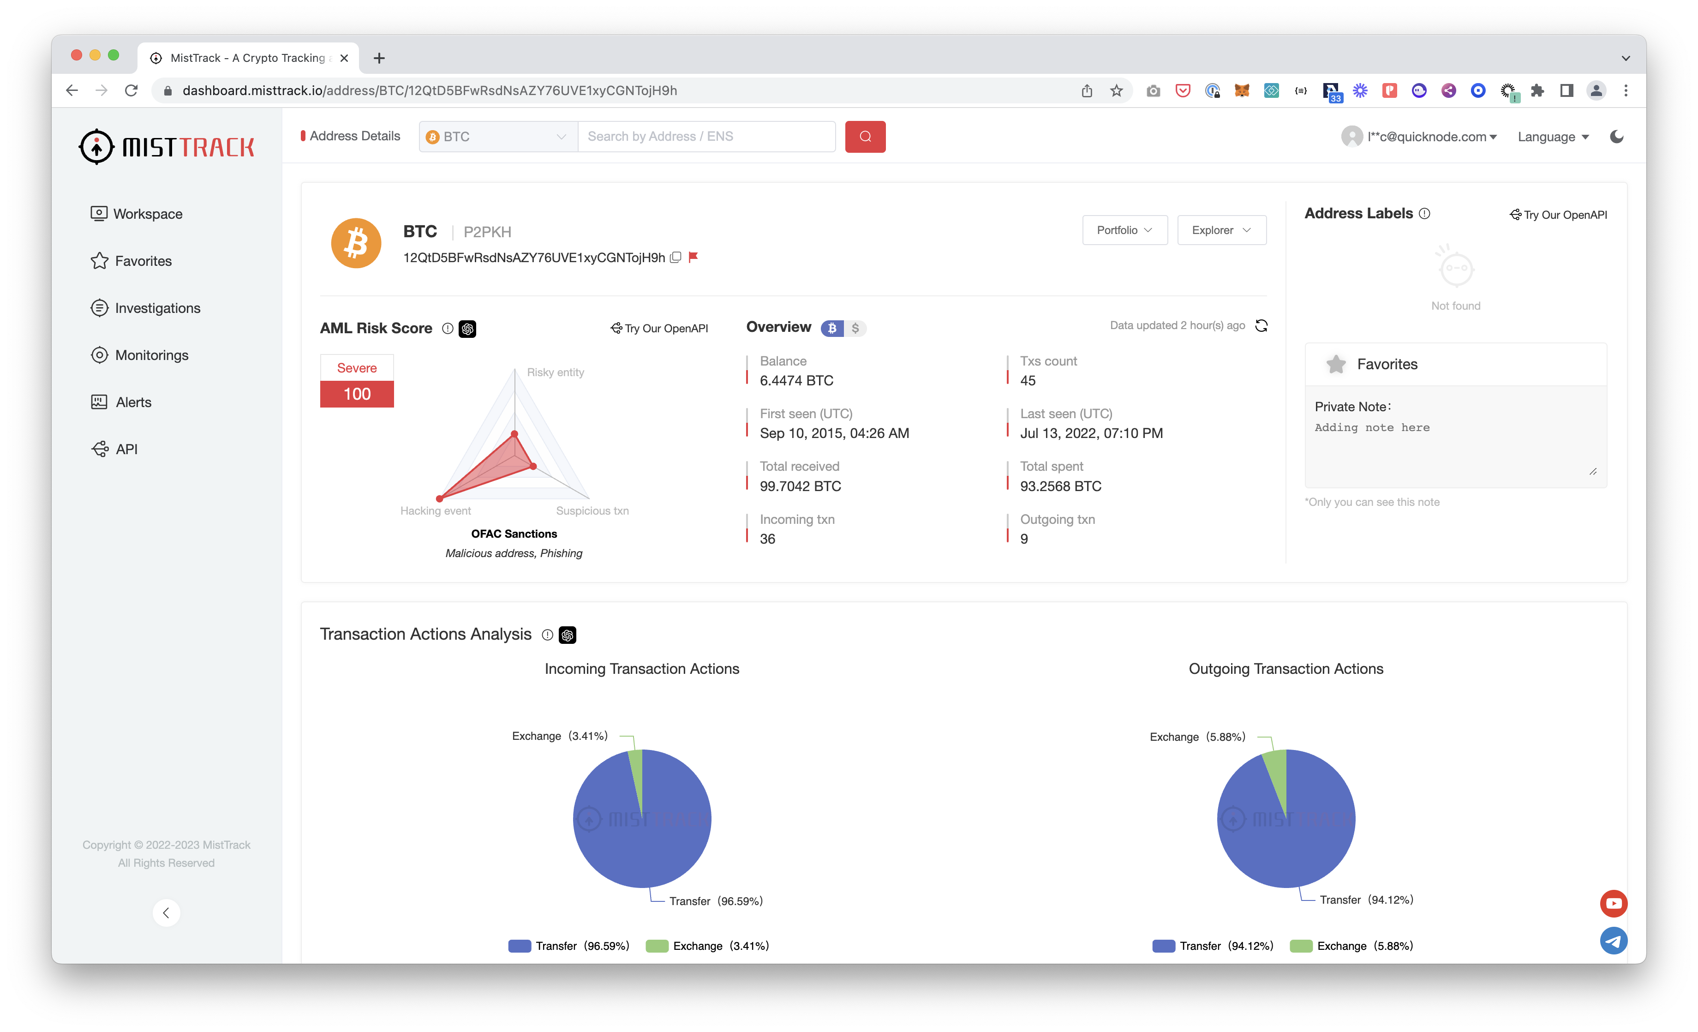Click the Favorites star icon

click(x=1335, y=364)
